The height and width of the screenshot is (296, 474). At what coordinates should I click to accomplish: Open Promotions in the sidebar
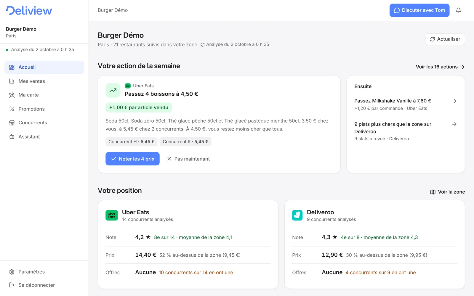44,109
